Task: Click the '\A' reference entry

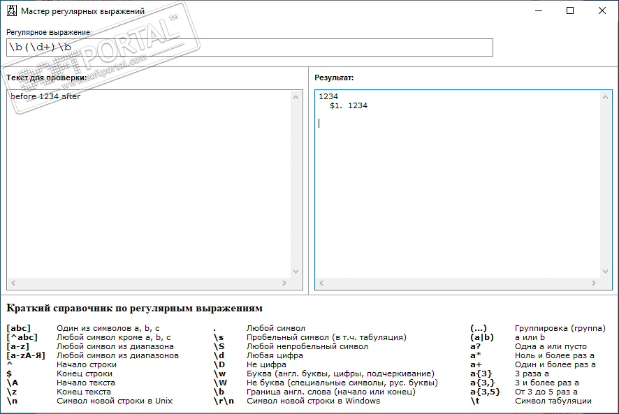Action: pos(13,383)
